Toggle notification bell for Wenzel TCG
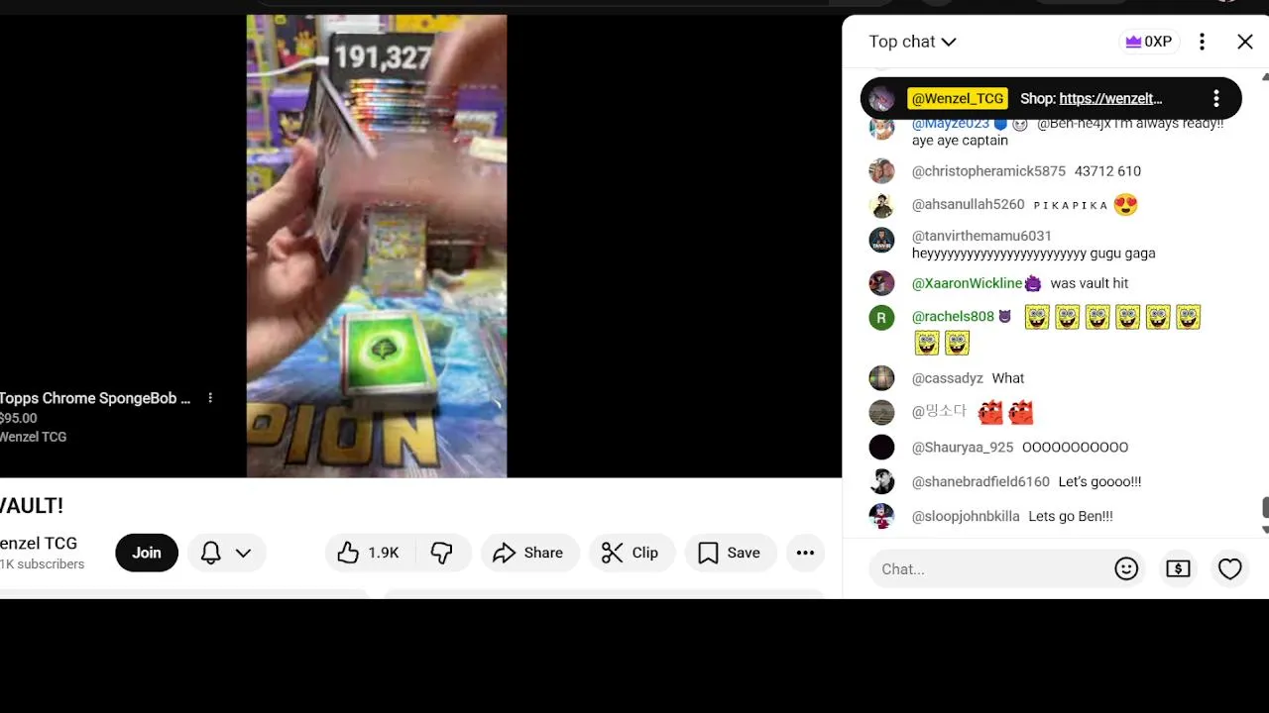 pos(211,553)
